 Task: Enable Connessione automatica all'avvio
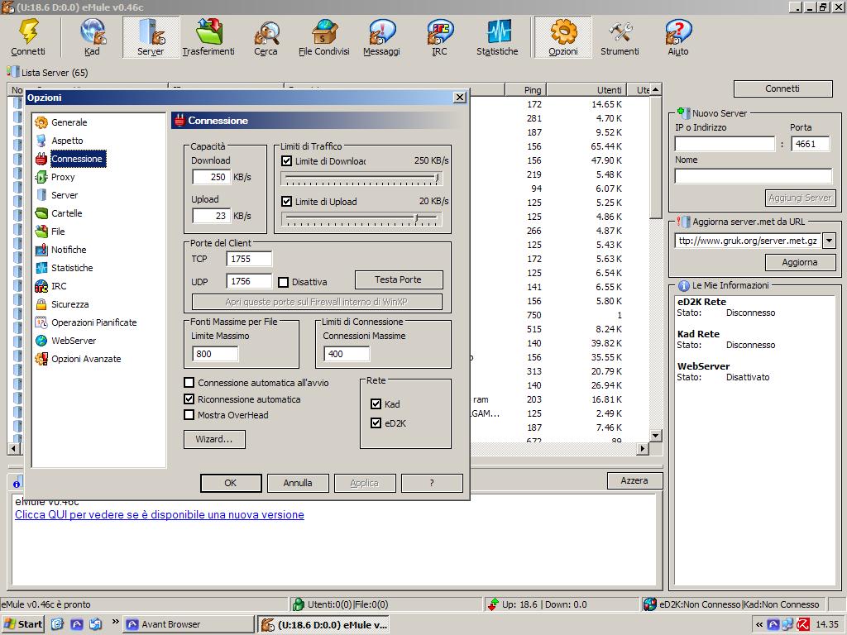point(189,383)
